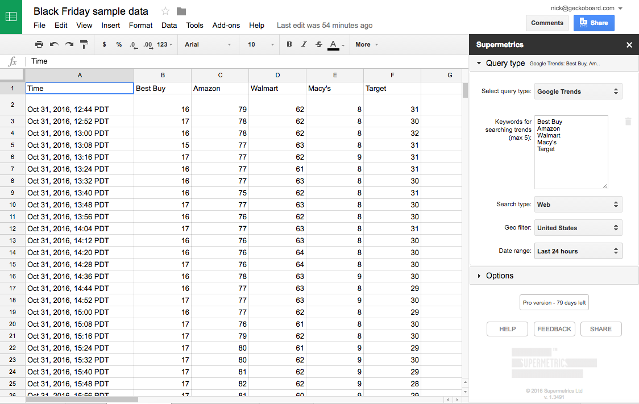639x404 pixels.
Task: Click the SHARE button in Supermetrics sidebar
Action: point(601,329)
